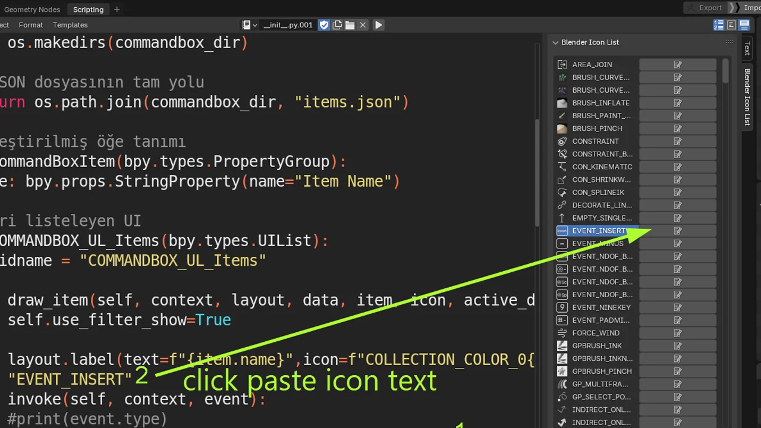The width and height of the screenshot is (761, 428).
Task: Toggle syntax highlighting button
Action: [x=744, y=25]
